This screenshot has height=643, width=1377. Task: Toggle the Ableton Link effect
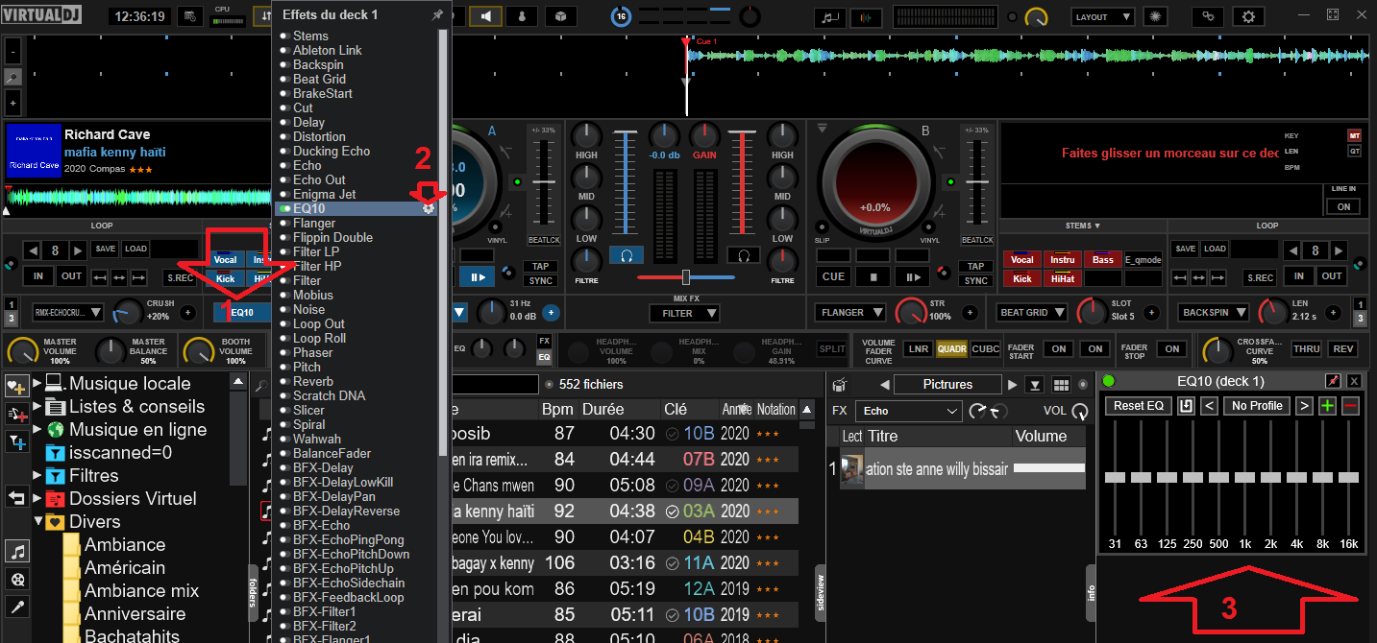click(284, 50)
